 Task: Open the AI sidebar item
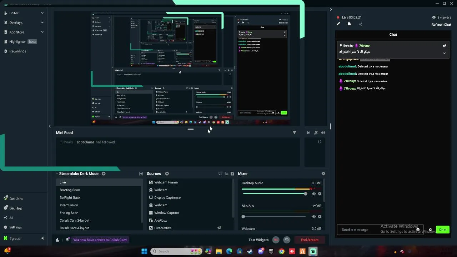pyautogui.click(x=11, y=218)
